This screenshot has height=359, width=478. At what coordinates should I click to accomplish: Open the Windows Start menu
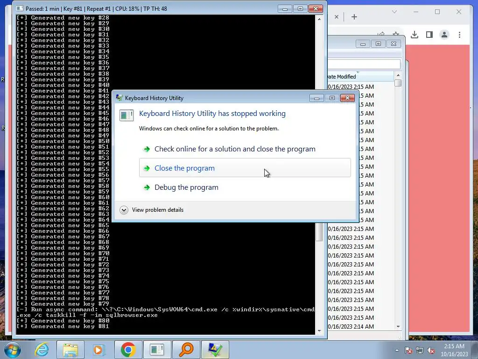click(x=13, y=350)
